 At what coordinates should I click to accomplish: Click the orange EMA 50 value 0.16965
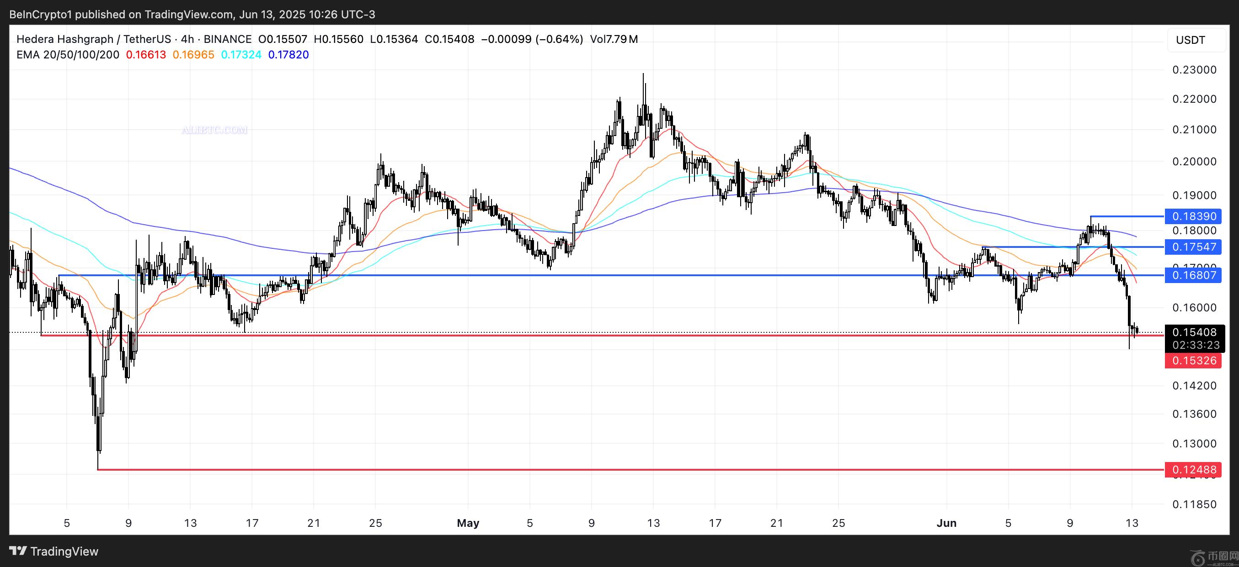tap(193, 55)
